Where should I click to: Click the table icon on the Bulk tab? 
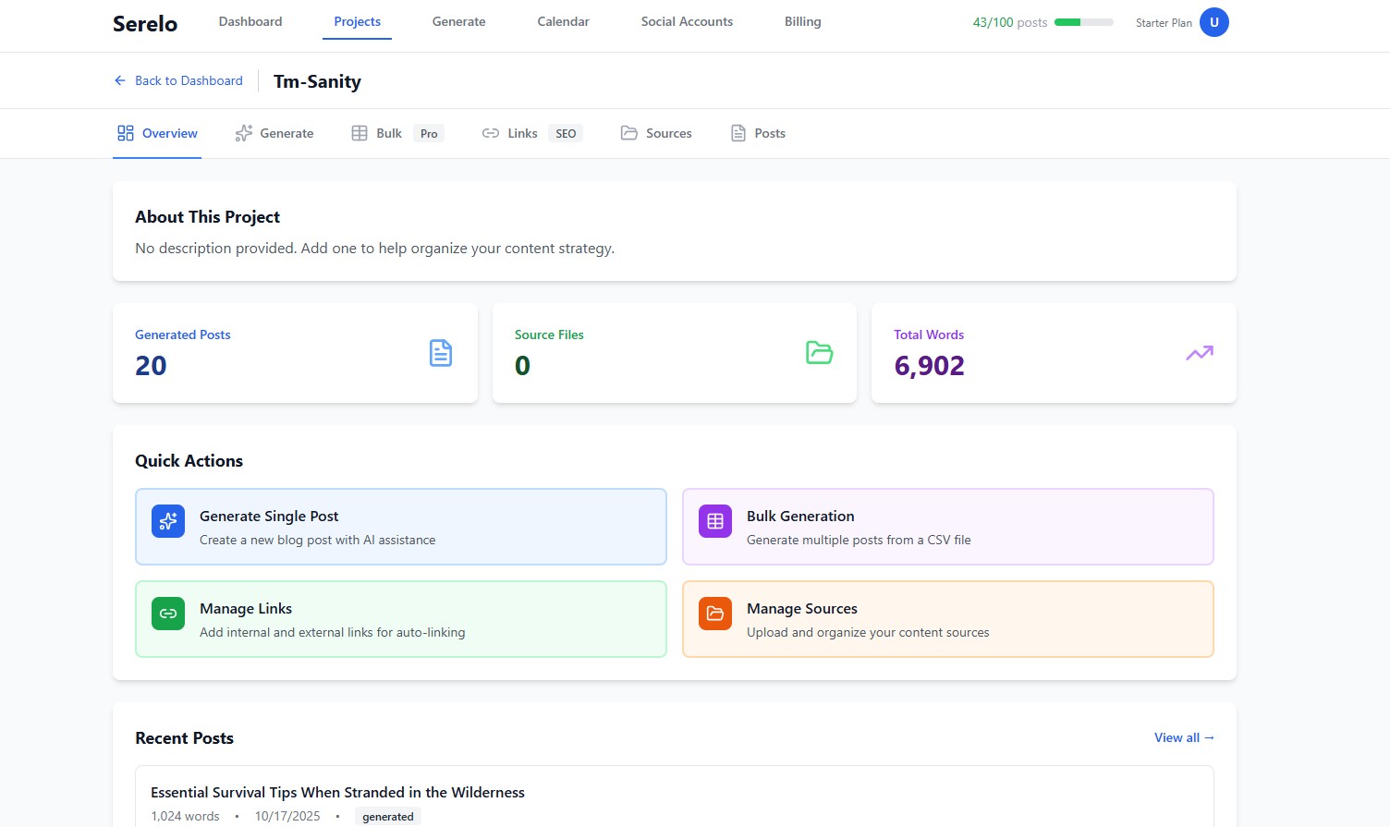(360, 133)
